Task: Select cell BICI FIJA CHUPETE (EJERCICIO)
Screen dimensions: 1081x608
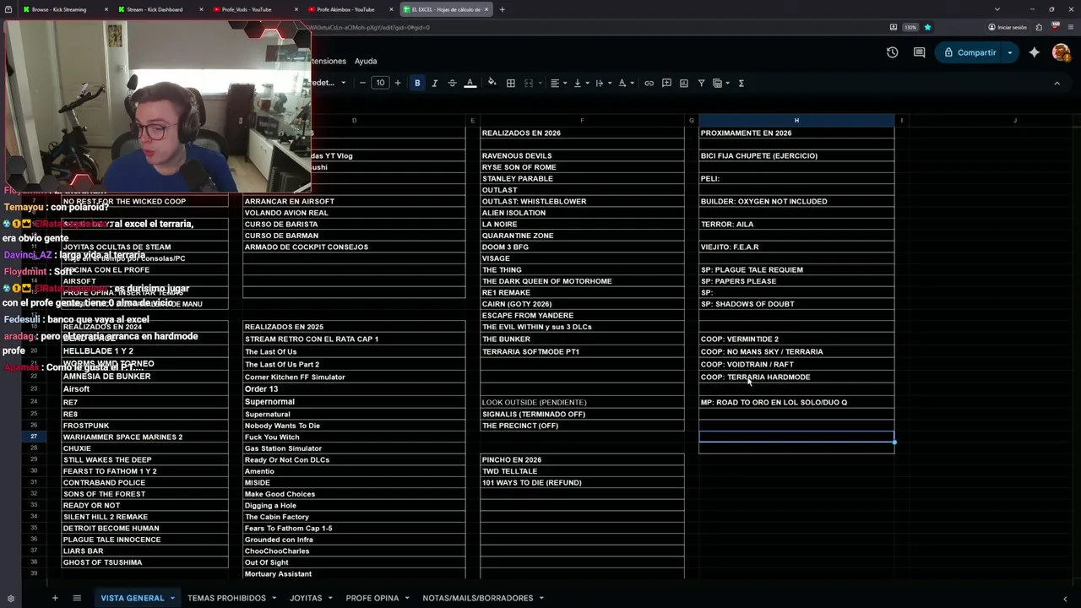Action: tap(796, 155)
